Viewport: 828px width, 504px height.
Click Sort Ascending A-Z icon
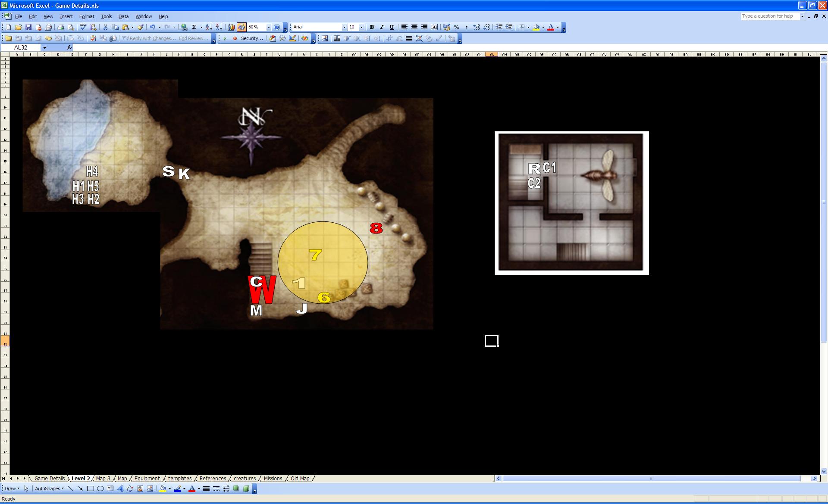point(209,27)
